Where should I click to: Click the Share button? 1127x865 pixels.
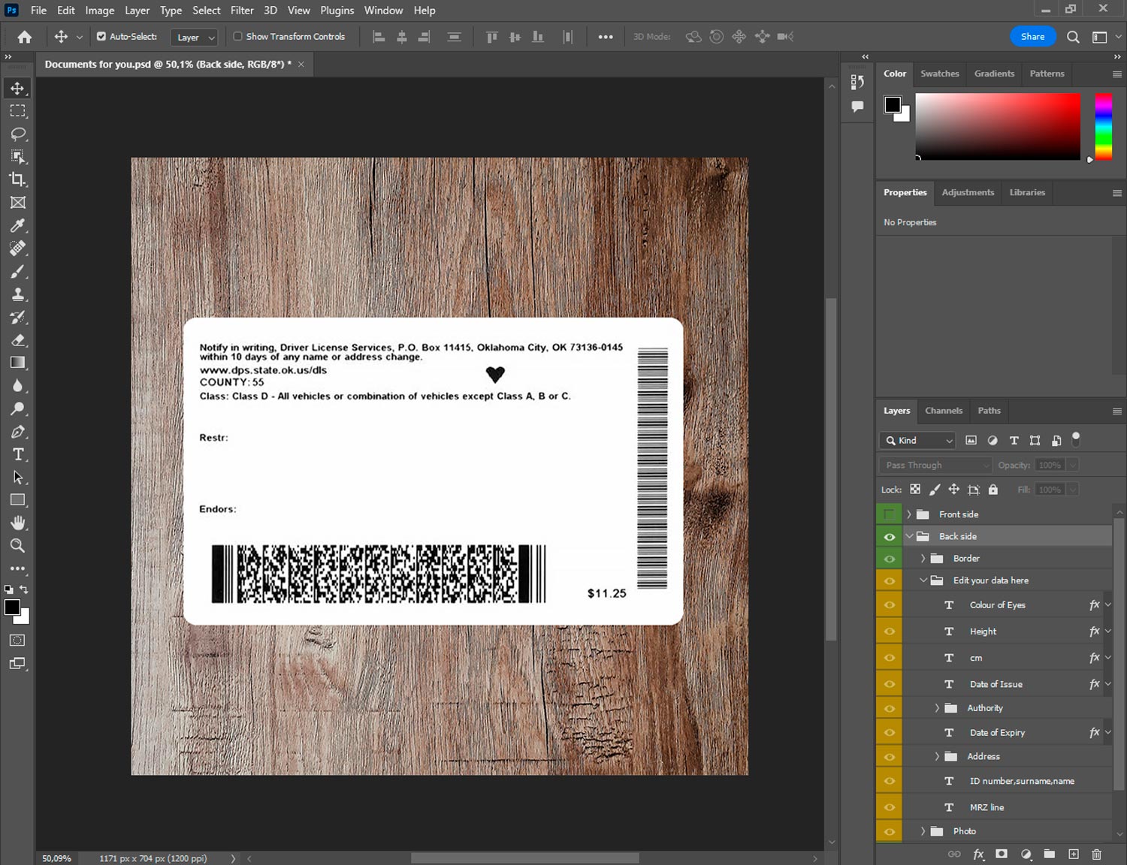(1032, 37)
